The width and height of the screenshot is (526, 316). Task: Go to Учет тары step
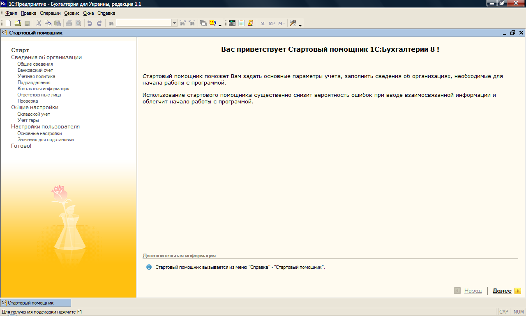28,120
